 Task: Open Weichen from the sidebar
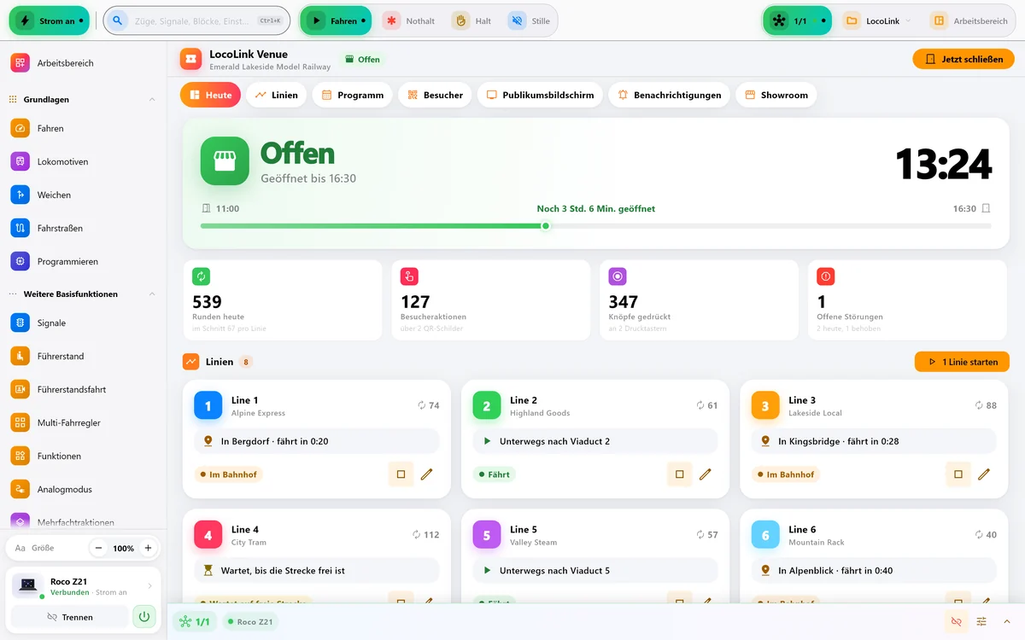(x=83, y=195)
